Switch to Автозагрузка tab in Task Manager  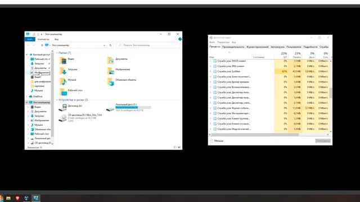(x=277, y=47)
